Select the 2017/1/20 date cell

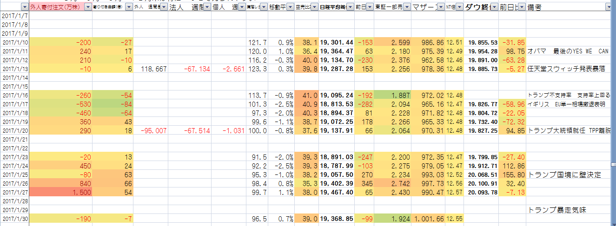14,131
